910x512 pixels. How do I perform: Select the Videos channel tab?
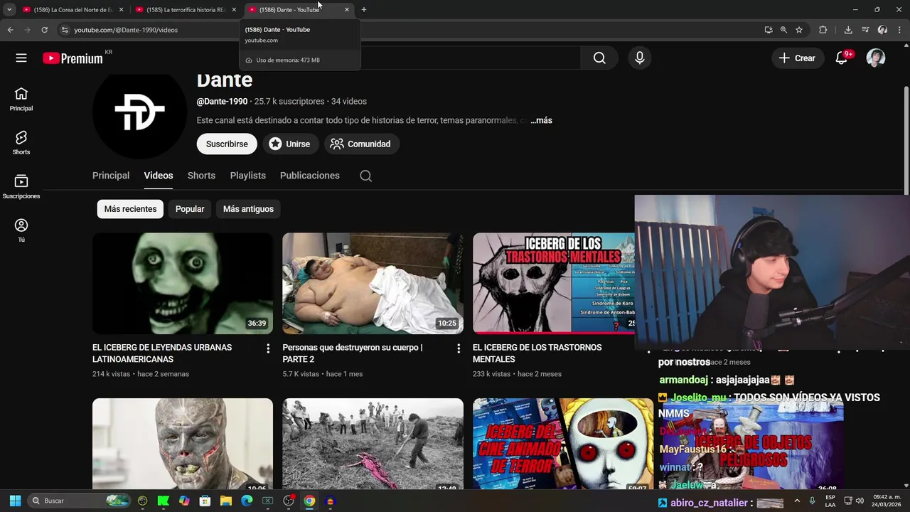coord(159,176)
